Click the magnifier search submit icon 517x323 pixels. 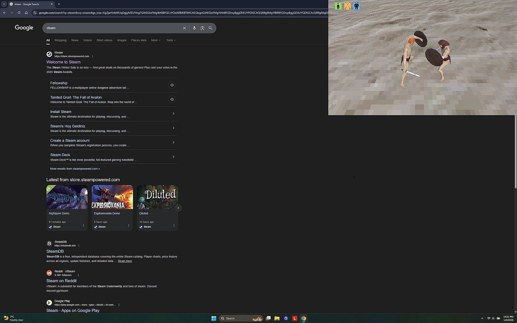click(210, 28)
